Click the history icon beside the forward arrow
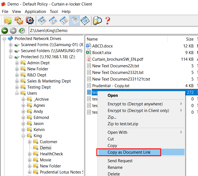Screen dimensions: 198x176 pos(22,31)
